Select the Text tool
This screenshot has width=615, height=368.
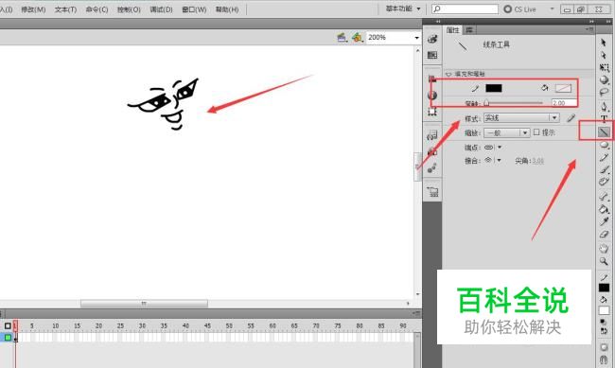[604, 119]
